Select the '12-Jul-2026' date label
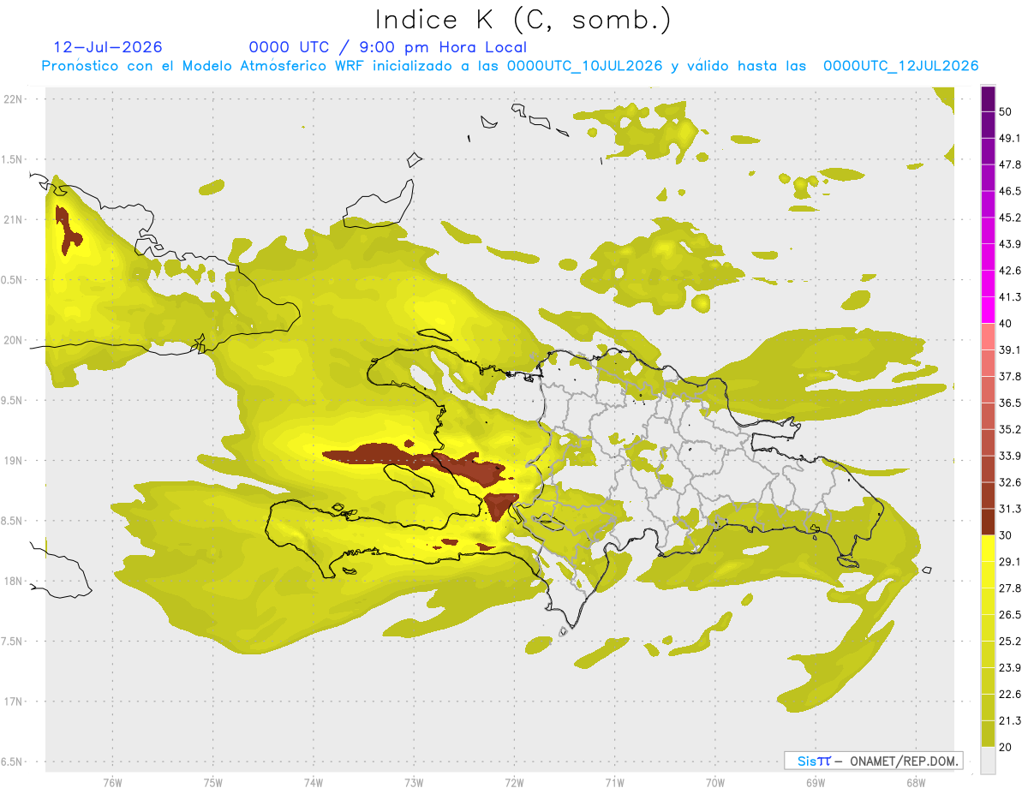The height and width of the screenshot is (794, 1028). [108, 47]
